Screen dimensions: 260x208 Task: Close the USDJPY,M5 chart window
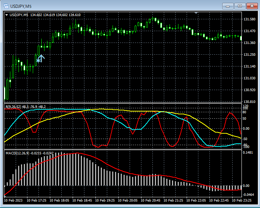pos(251,6)
